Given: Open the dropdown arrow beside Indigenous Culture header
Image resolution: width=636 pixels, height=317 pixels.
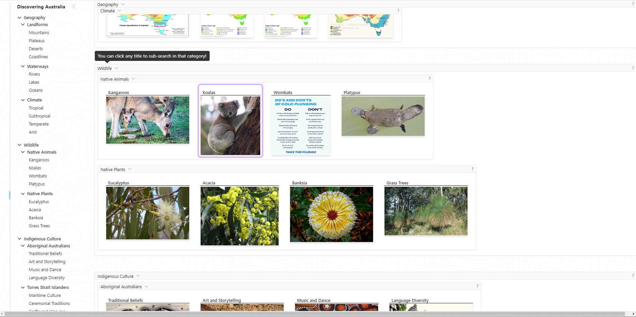Looking at the screenshot, I should (x=138, y=276).
